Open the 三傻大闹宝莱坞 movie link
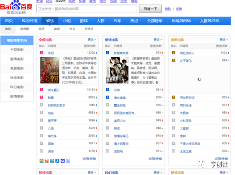The width and height of the screenshot is (235, 175). click(190, 144)
